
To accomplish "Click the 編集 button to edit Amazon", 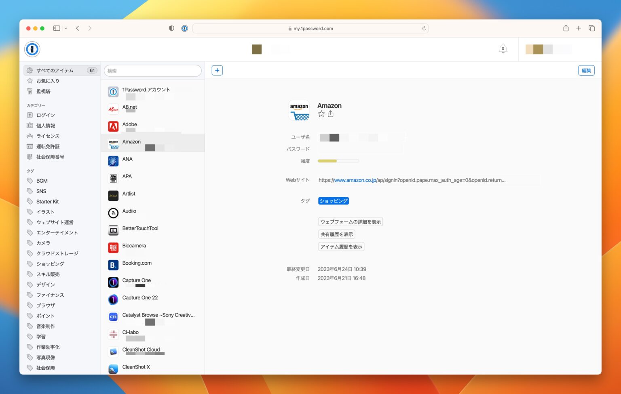I will [x=586, y=70].
